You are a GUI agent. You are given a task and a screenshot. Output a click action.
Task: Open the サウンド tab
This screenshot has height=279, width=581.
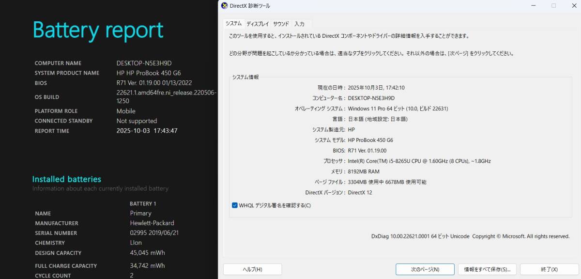click(280, 23)
